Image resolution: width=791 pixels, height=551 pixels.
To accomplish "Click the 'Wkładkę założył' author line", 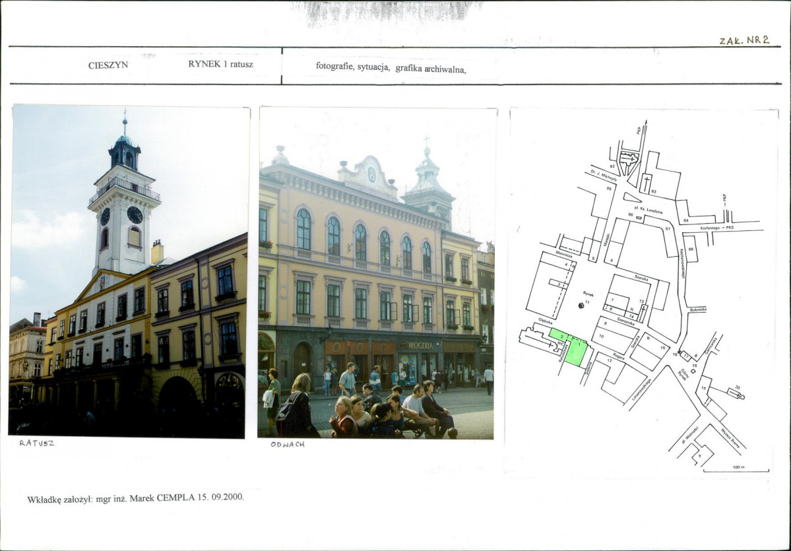I will 135,498.
